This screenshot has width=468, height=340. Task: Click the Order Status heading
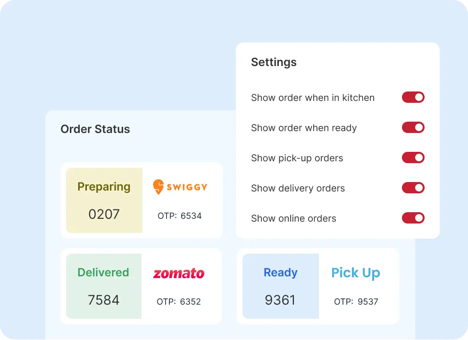pos(95,129)
